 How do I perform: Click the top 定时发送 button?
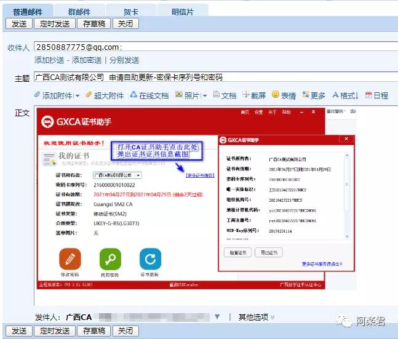(55, 23)
